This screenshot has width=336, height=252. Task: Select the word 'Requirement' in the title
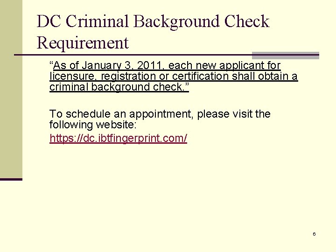83,43
